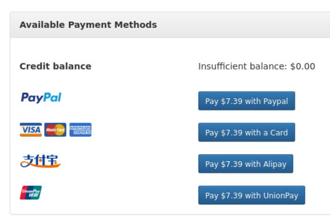Choose Pay $7.39 with Alipay

246,164
